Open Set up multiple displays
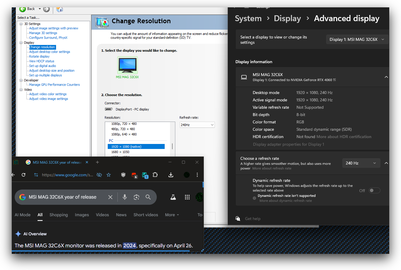401x270 pixels. 46,75
